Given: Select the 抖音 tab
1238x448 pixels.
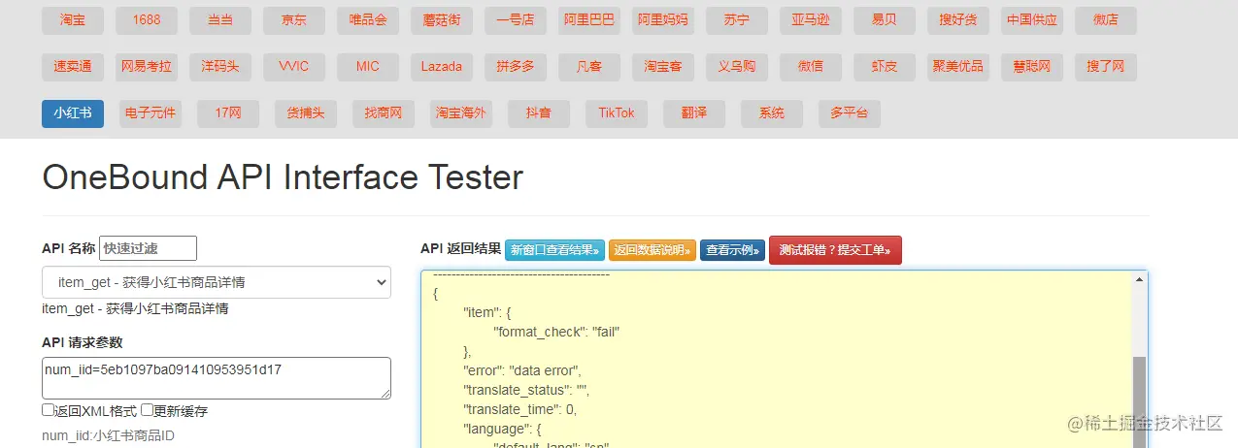Looking at the screenshot, I should pyautogui.click(x=539, y=113).
